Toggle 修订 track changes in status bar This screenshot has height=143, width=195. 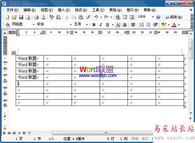(x=145, y=139)
